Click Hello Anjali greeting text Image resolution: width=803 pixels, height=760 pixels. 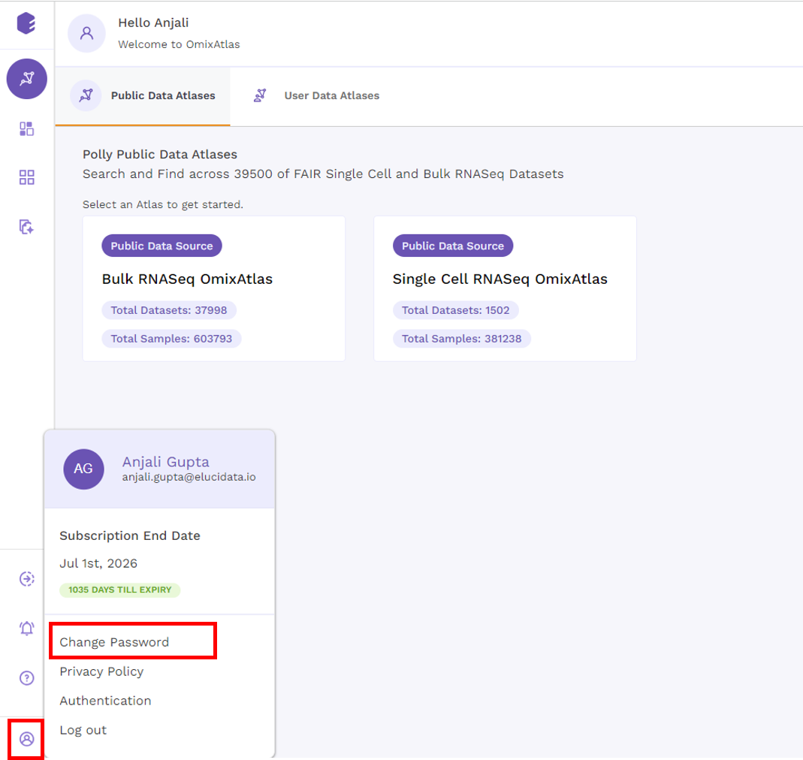(153, 23)
